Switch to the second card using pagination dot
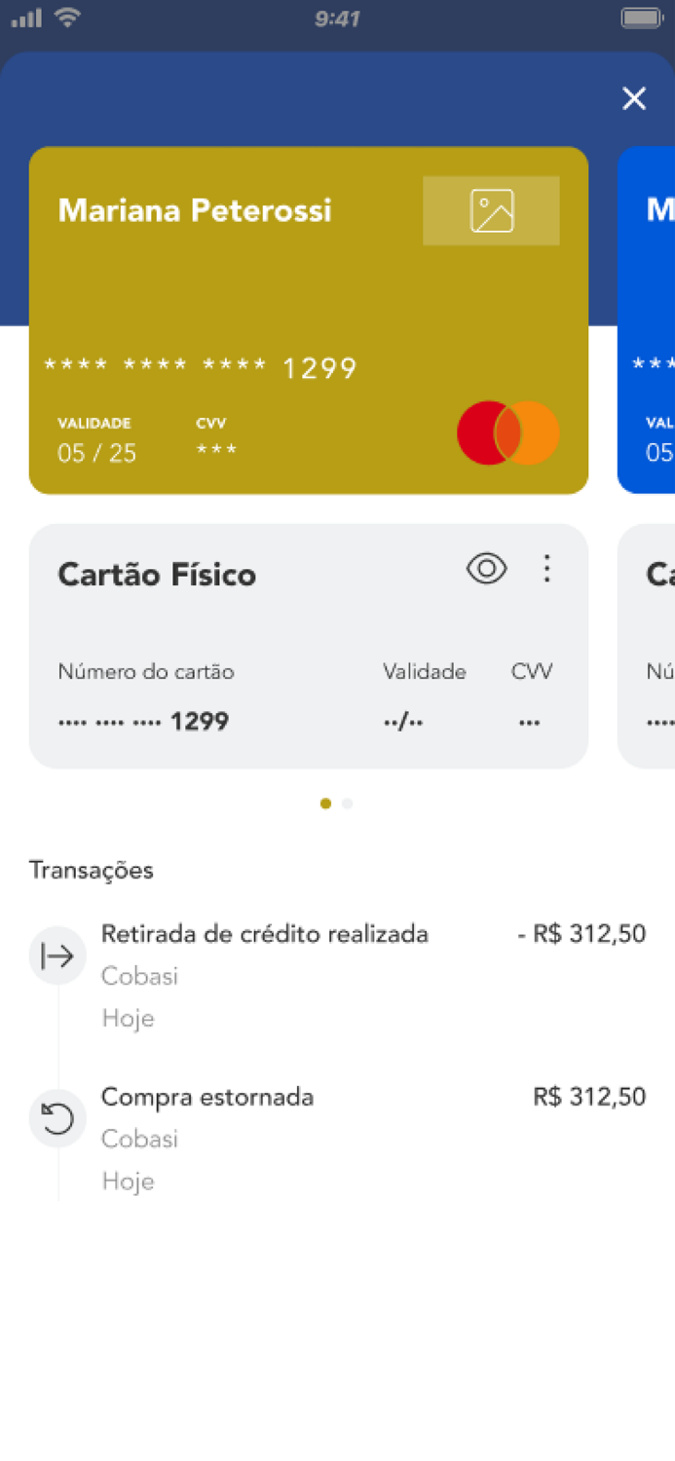Viewport: 675px width, 1461px height. pyautogui.click(x=348, y=803)
